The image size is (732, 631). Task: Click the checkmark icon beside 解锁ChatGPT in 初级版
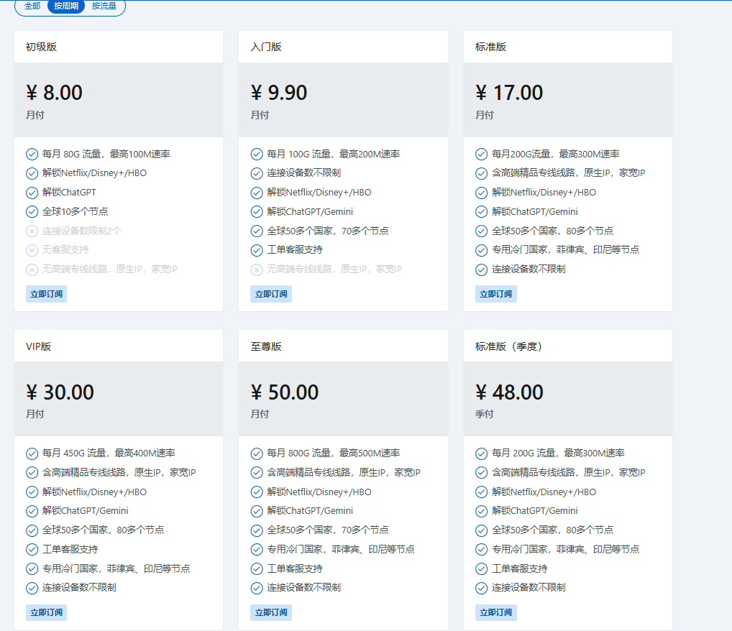pos(32,193)
